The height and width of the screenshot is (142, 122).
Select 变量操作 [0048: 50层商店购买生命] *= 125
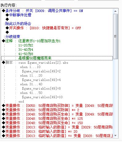(x=57, y=119)
